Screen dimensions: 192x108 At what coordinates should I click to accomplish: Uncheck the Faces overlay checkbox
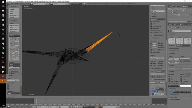click(151, 43)
